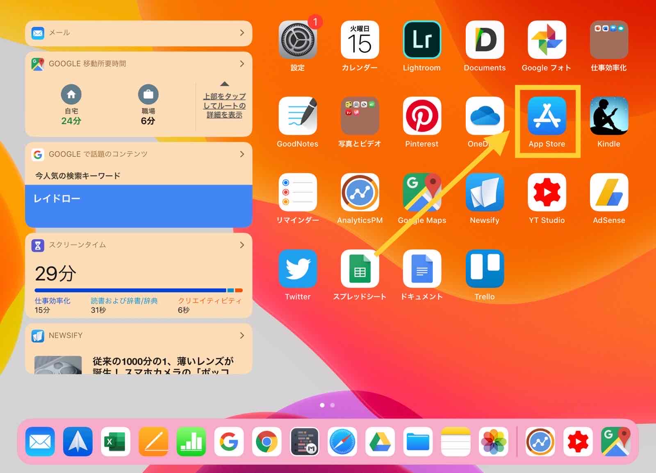Tap クリエイティビティ 6秒 category
Screen dimensions: 656x473
coord(210,305)
